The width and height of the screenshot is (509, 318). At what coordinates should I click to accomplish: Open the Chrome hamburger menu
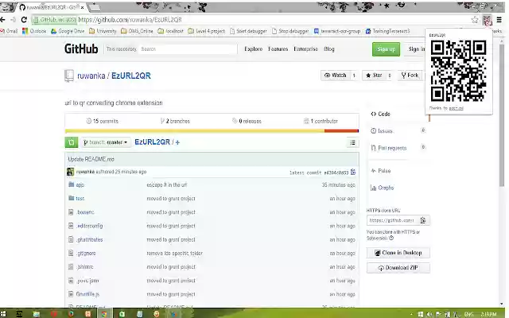(x=499, y=20)
